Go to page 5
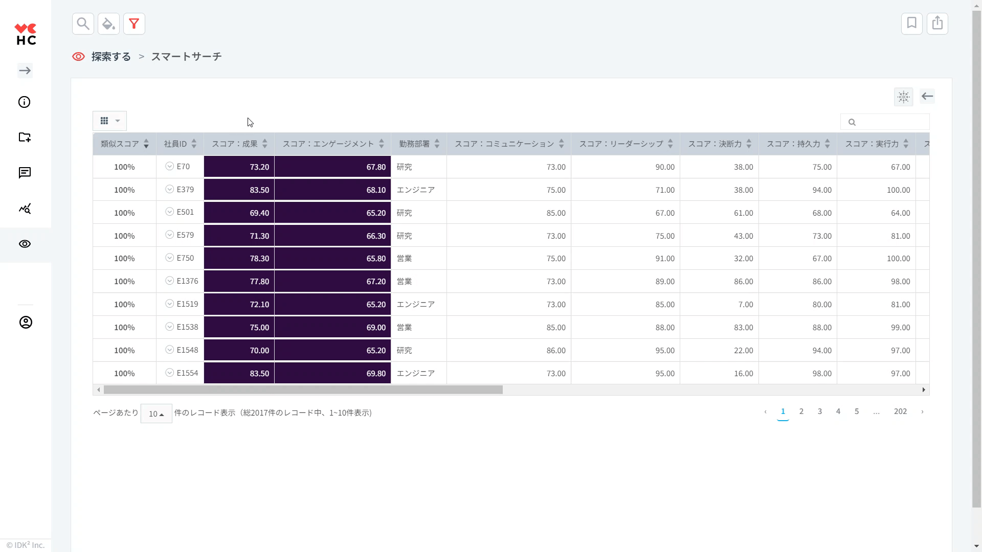Viewport: 982px width, 552px height. [857, 411]
